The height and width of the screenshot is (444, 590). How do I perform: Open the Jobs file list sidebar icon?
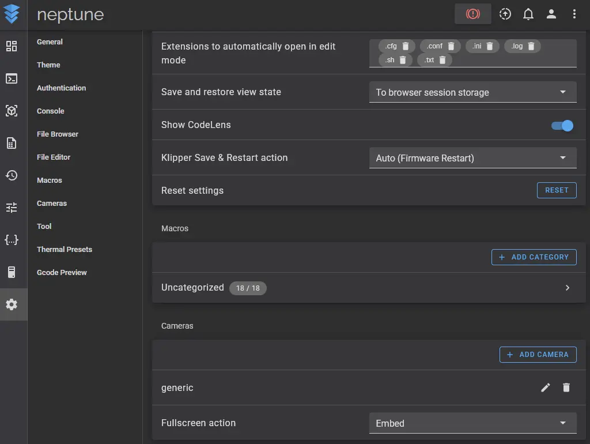12,143
